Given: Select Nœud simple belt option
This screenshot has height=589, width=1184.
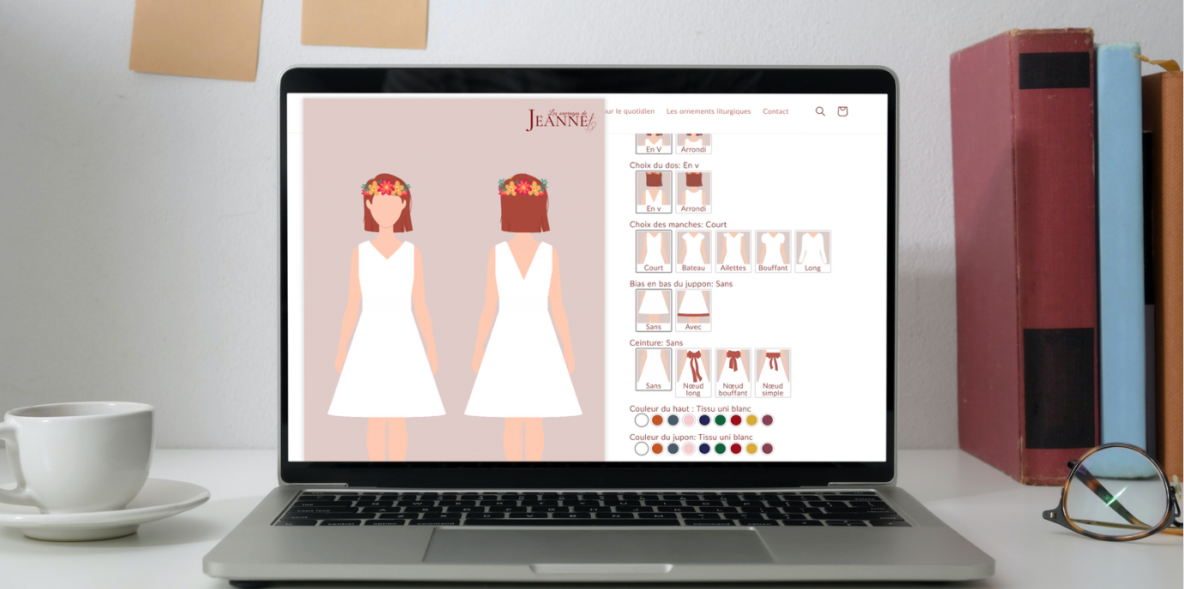Looking at the screenshot, I should 773,372.
